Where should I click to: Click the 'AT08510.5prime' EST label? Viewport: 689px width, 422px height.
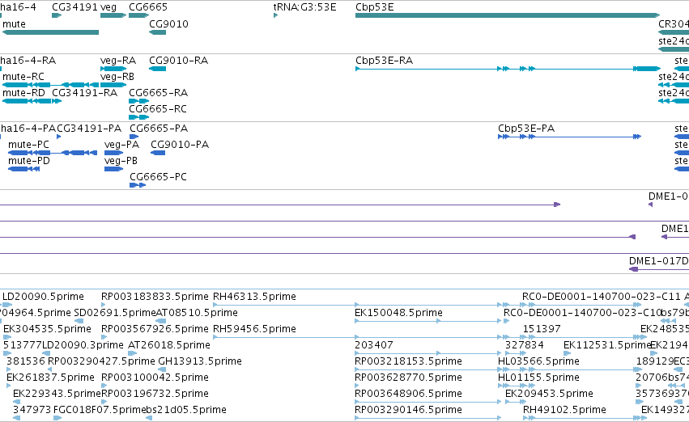coord(197,313)
